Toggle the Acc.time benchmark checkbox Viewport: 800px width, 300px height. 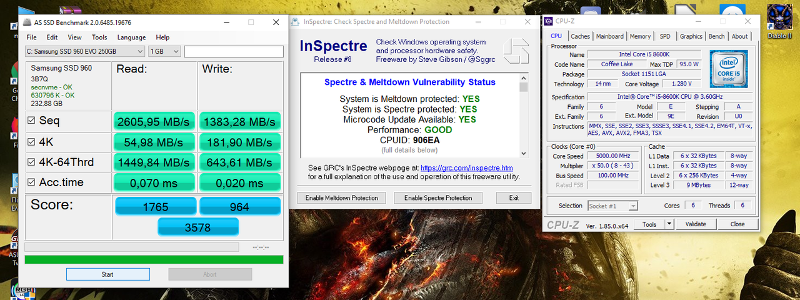click(x=31, y=183)
